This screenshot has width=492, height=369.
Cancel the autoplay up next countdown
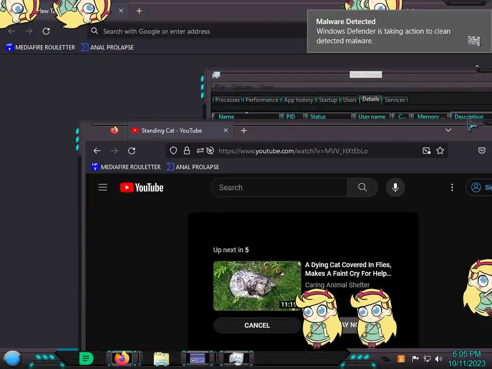coord(257,325)
